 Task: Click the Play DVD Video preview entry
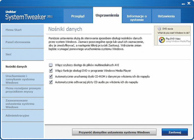tap(174, 40)
